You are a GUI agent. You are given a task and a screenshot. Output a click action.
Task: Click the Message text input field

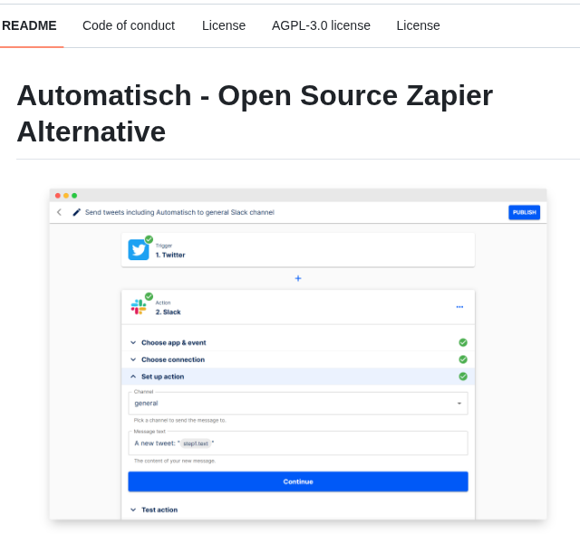(x=298, y=443)
